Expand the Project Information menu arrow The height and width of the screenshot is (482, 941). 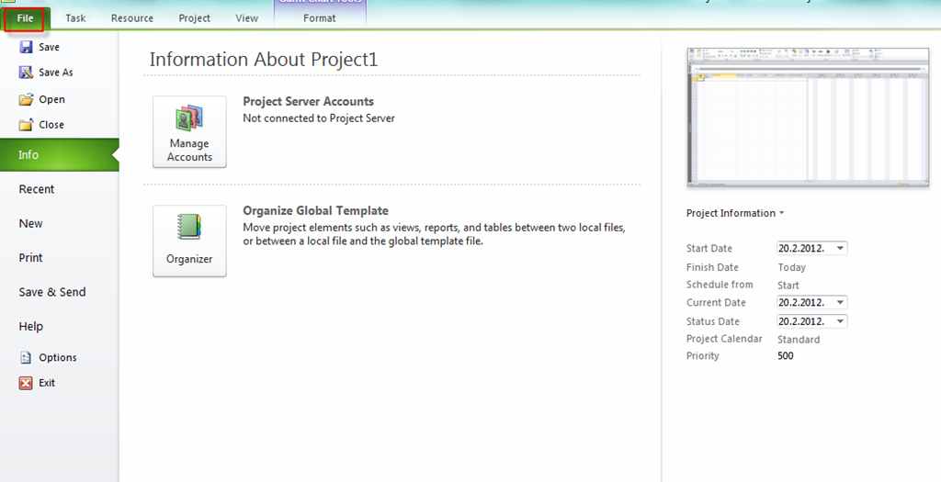pos(781,213)
